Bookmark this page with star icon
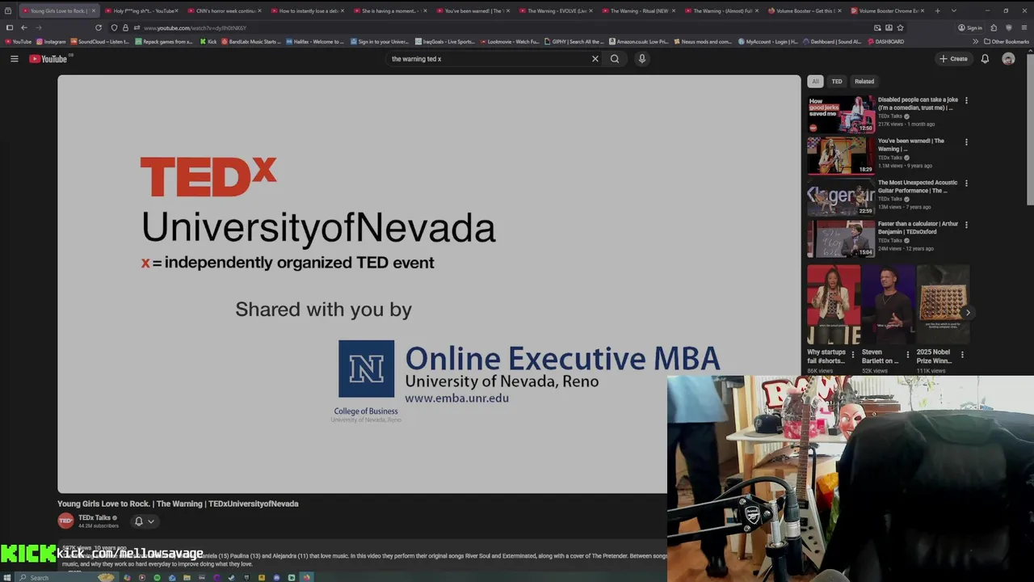The height and width of the screenshot is (582, 1034). [x=901, y=27]
